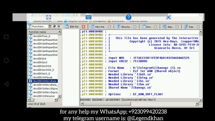Select function AnoSDKOnResume
The height and width of the screenshot is (121, 215).
click(x=44, y=96)
